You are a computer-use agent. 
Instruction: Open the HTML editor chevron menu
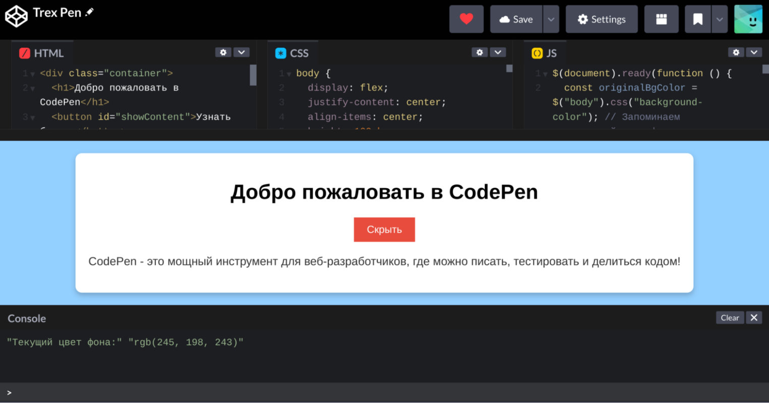[242, 52]
